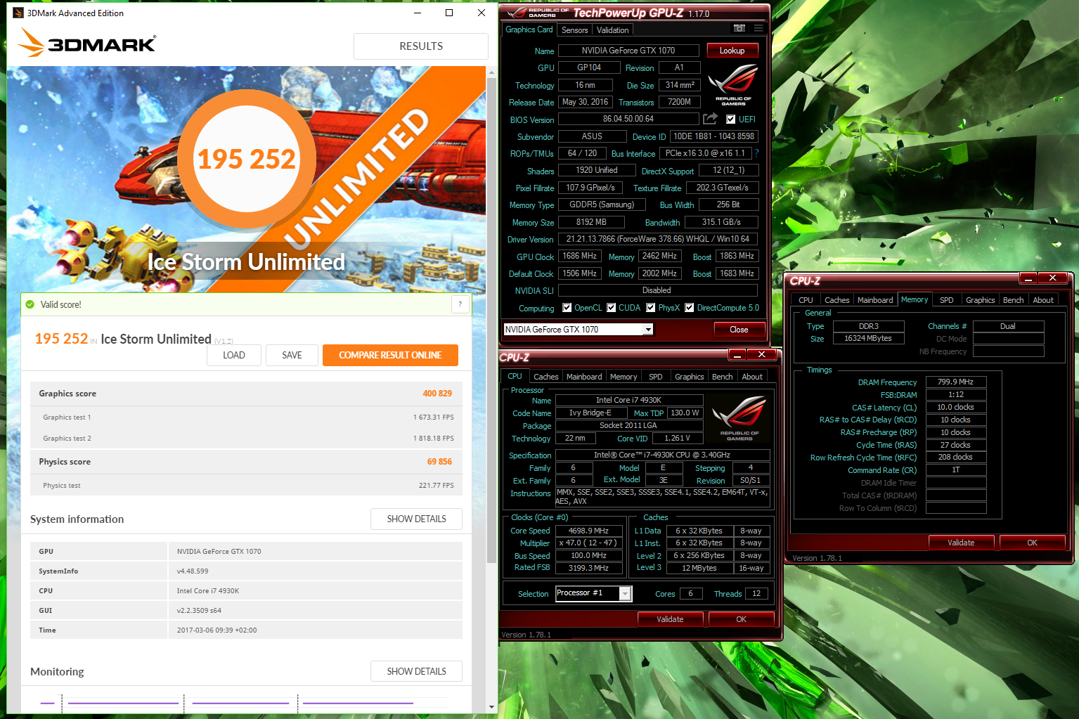Click the ROG logo in CPU-Z CPU window
The width and height of the screenshot is (1079, 719).
point(739,419)
